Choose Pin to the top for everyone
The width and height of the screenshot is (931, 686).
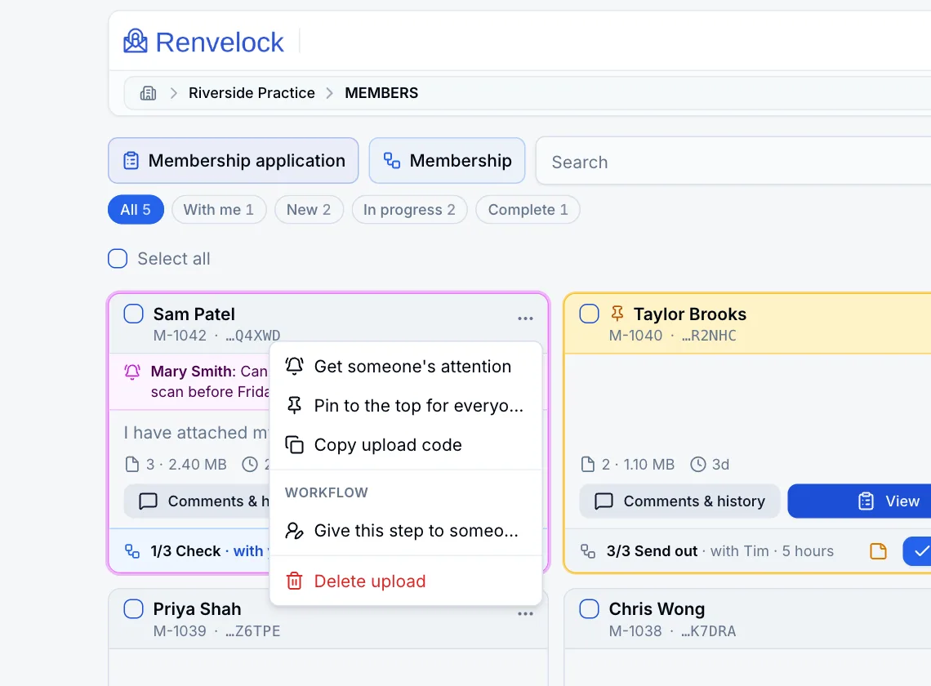tap(406, 406)
